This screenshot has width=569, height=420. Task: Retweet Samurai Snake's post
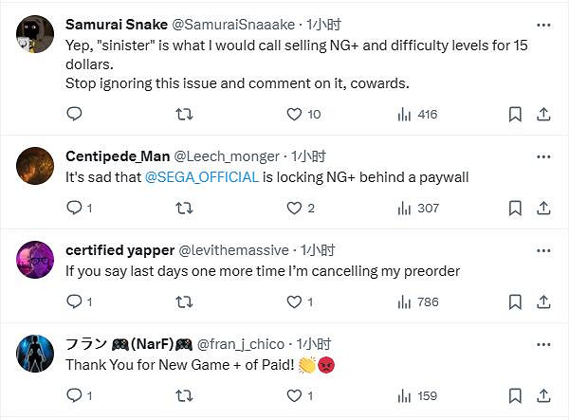(185, 115)
